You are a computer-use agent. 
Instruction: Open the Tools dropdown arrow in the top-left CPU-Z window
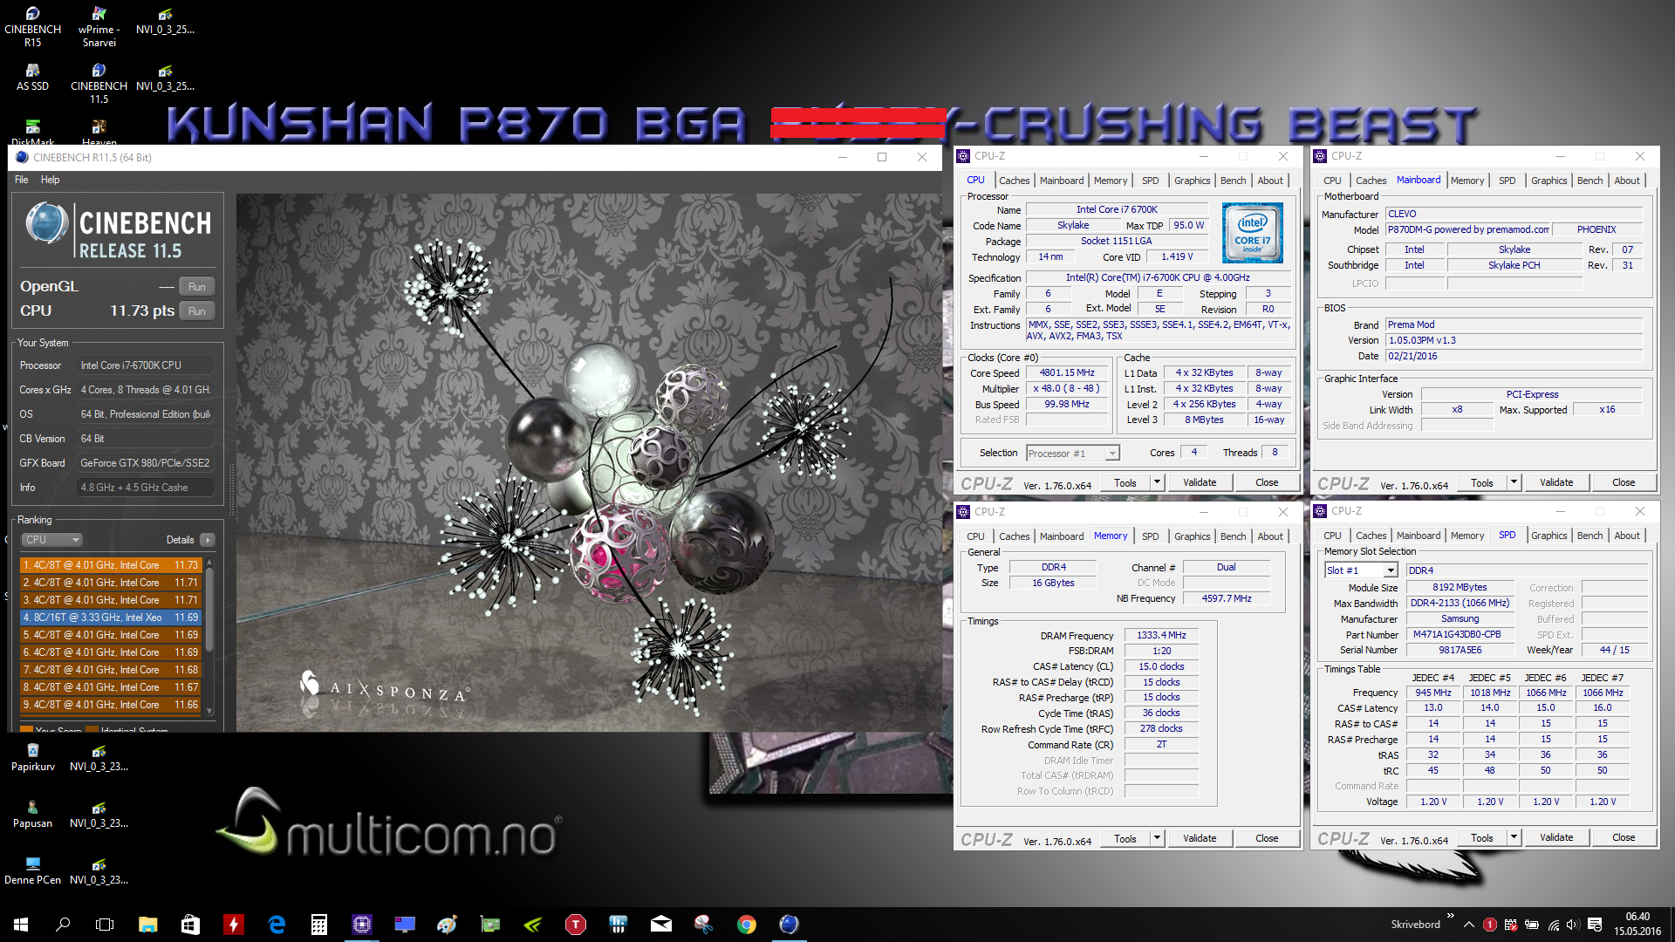click(x=1157, y=482)
